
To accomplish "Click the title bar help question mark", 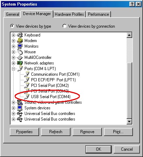I will (x=132, y=4).
